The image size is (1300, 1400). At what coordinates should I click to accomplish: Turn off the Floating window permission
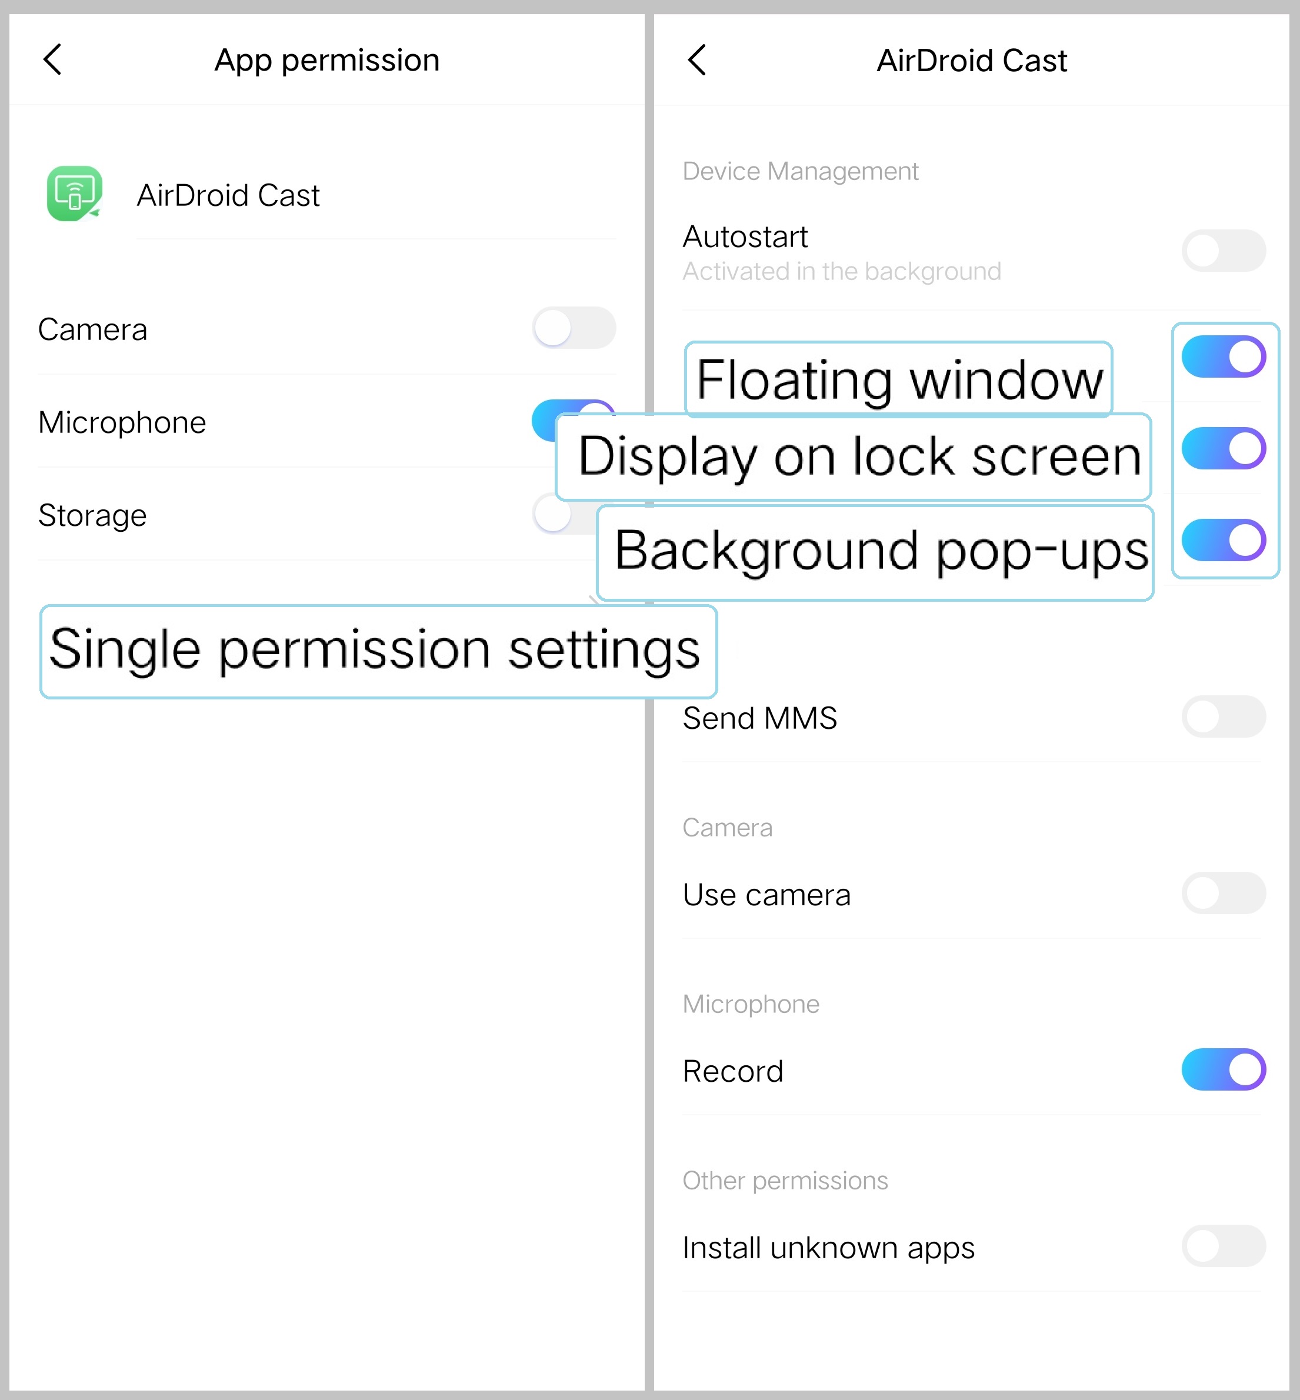(1224, 356)
